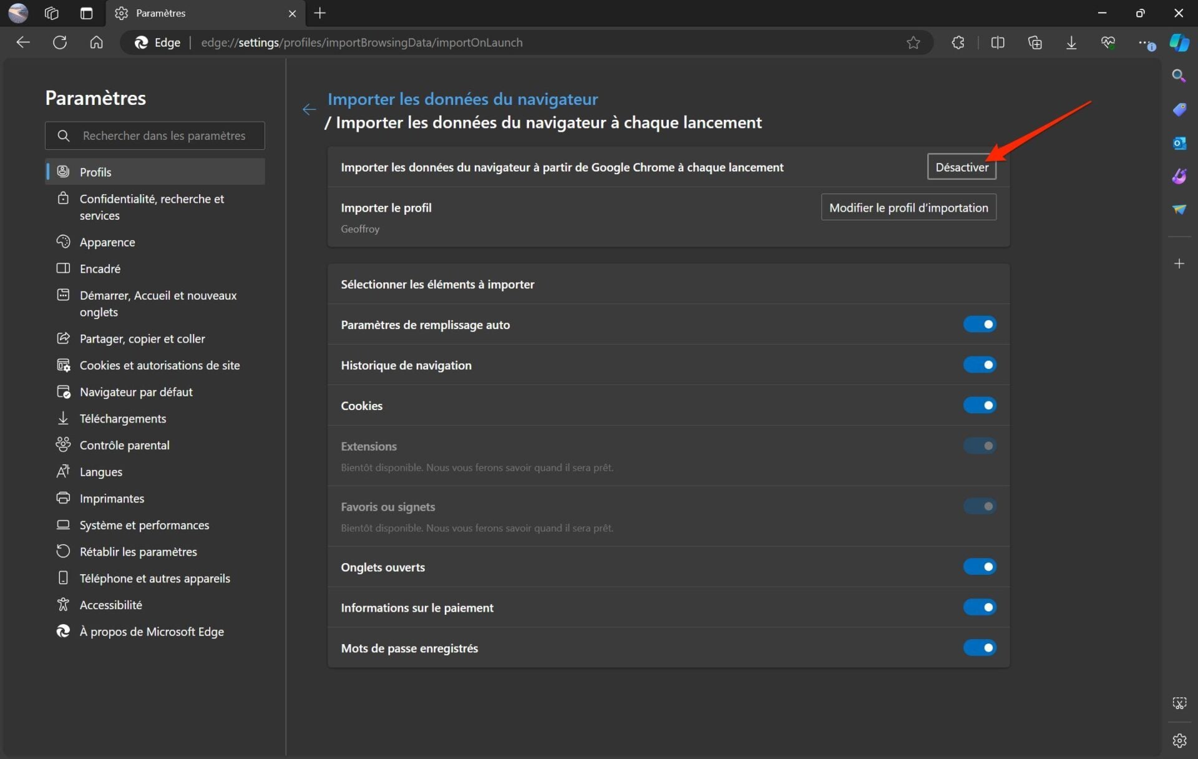Open the Apparence settings section
Viewport: 1198px width, 759px height.
coord(107,242)
